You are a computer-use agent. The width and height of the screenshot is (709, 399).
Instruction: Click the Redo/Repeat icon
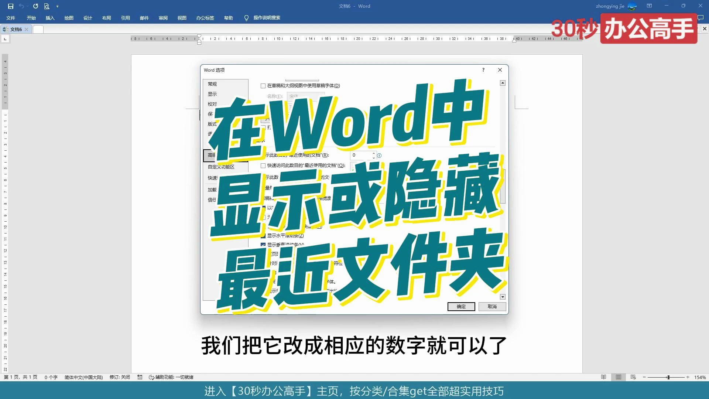coord(35,6)
